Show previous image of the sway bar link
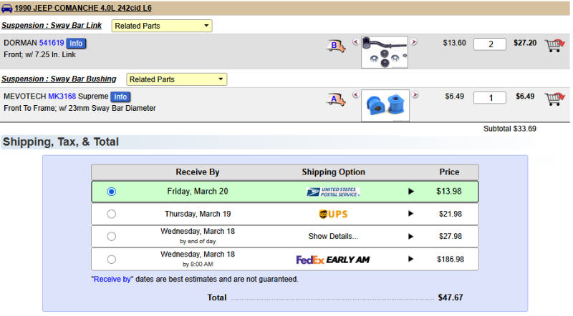This screenshot has height=316, width=573. tap(355, 42)
